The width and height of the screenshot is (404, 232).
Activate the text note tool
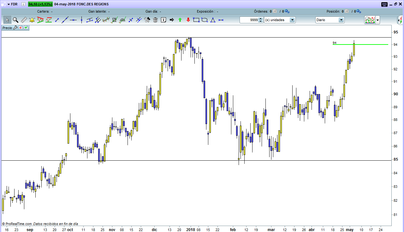163,20
